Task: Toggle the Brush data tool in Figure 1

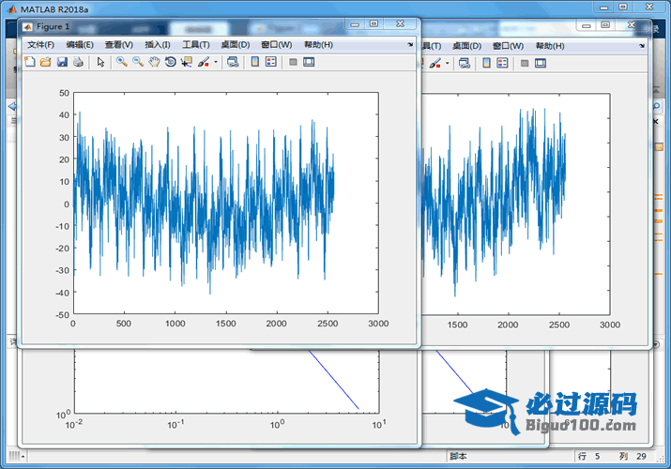Action: [203, 62]
